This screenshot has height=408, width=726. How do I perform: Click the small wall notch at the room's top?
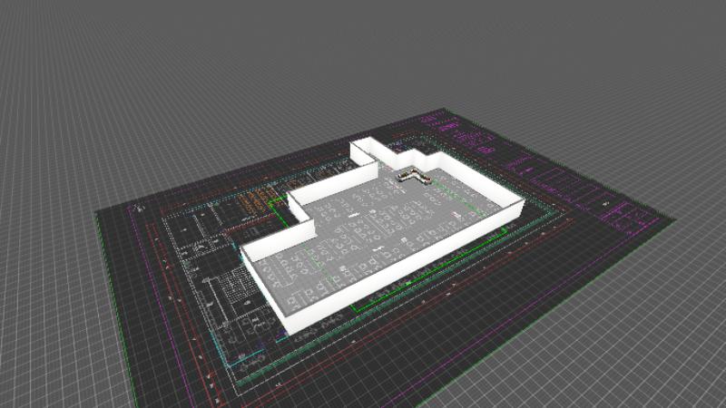pyautogui.click(x=371, y=160)
